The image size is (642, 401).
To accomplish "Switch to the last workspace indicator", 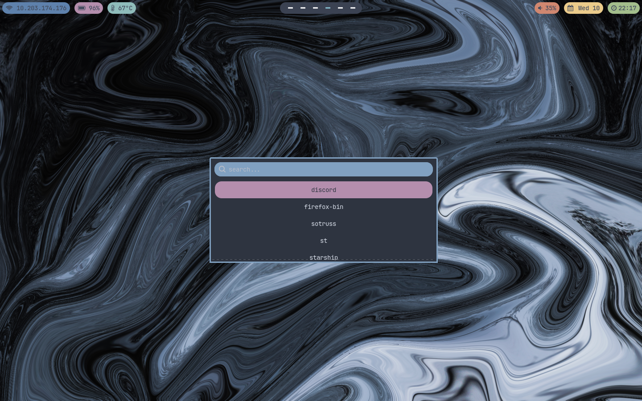I will click(x=353, y=8).
